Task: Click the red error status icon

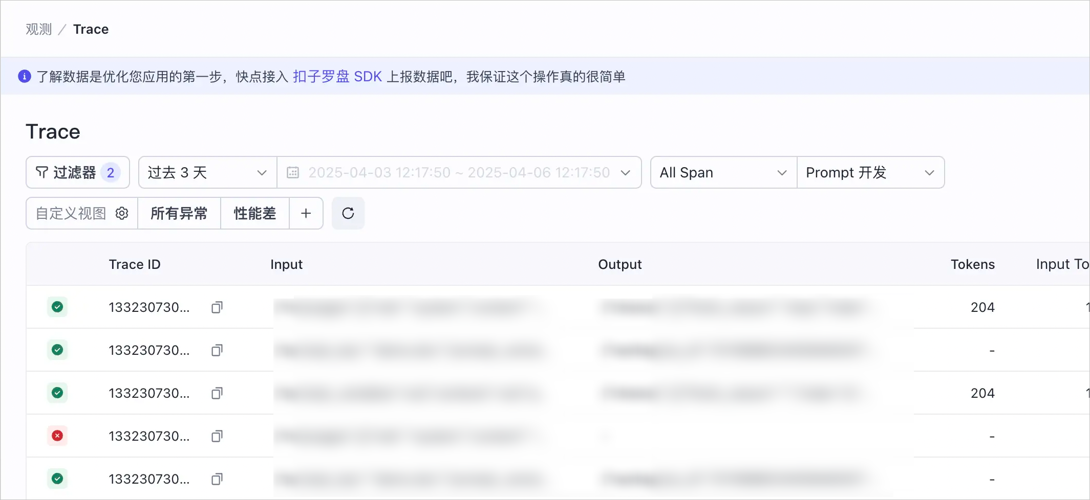Action: pyautogui.click(x=57, y=436)
